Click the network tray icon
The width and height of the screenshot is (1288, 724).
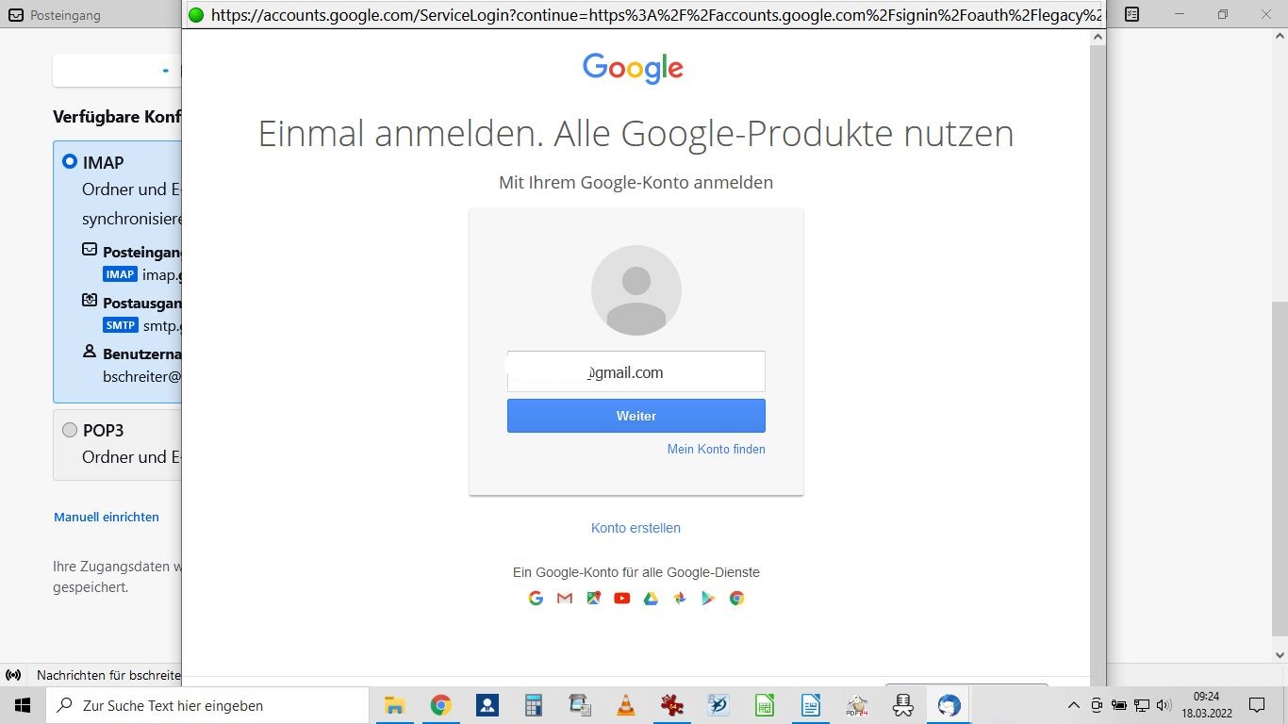point(1142,705)
